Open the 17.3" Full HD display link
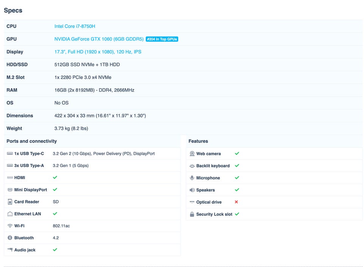The width and height of the screenshot is (364, 267). [x=98, y=52]
